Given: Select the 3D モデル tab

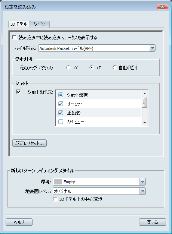Looking at the screenshot, I should coord(19,24).
